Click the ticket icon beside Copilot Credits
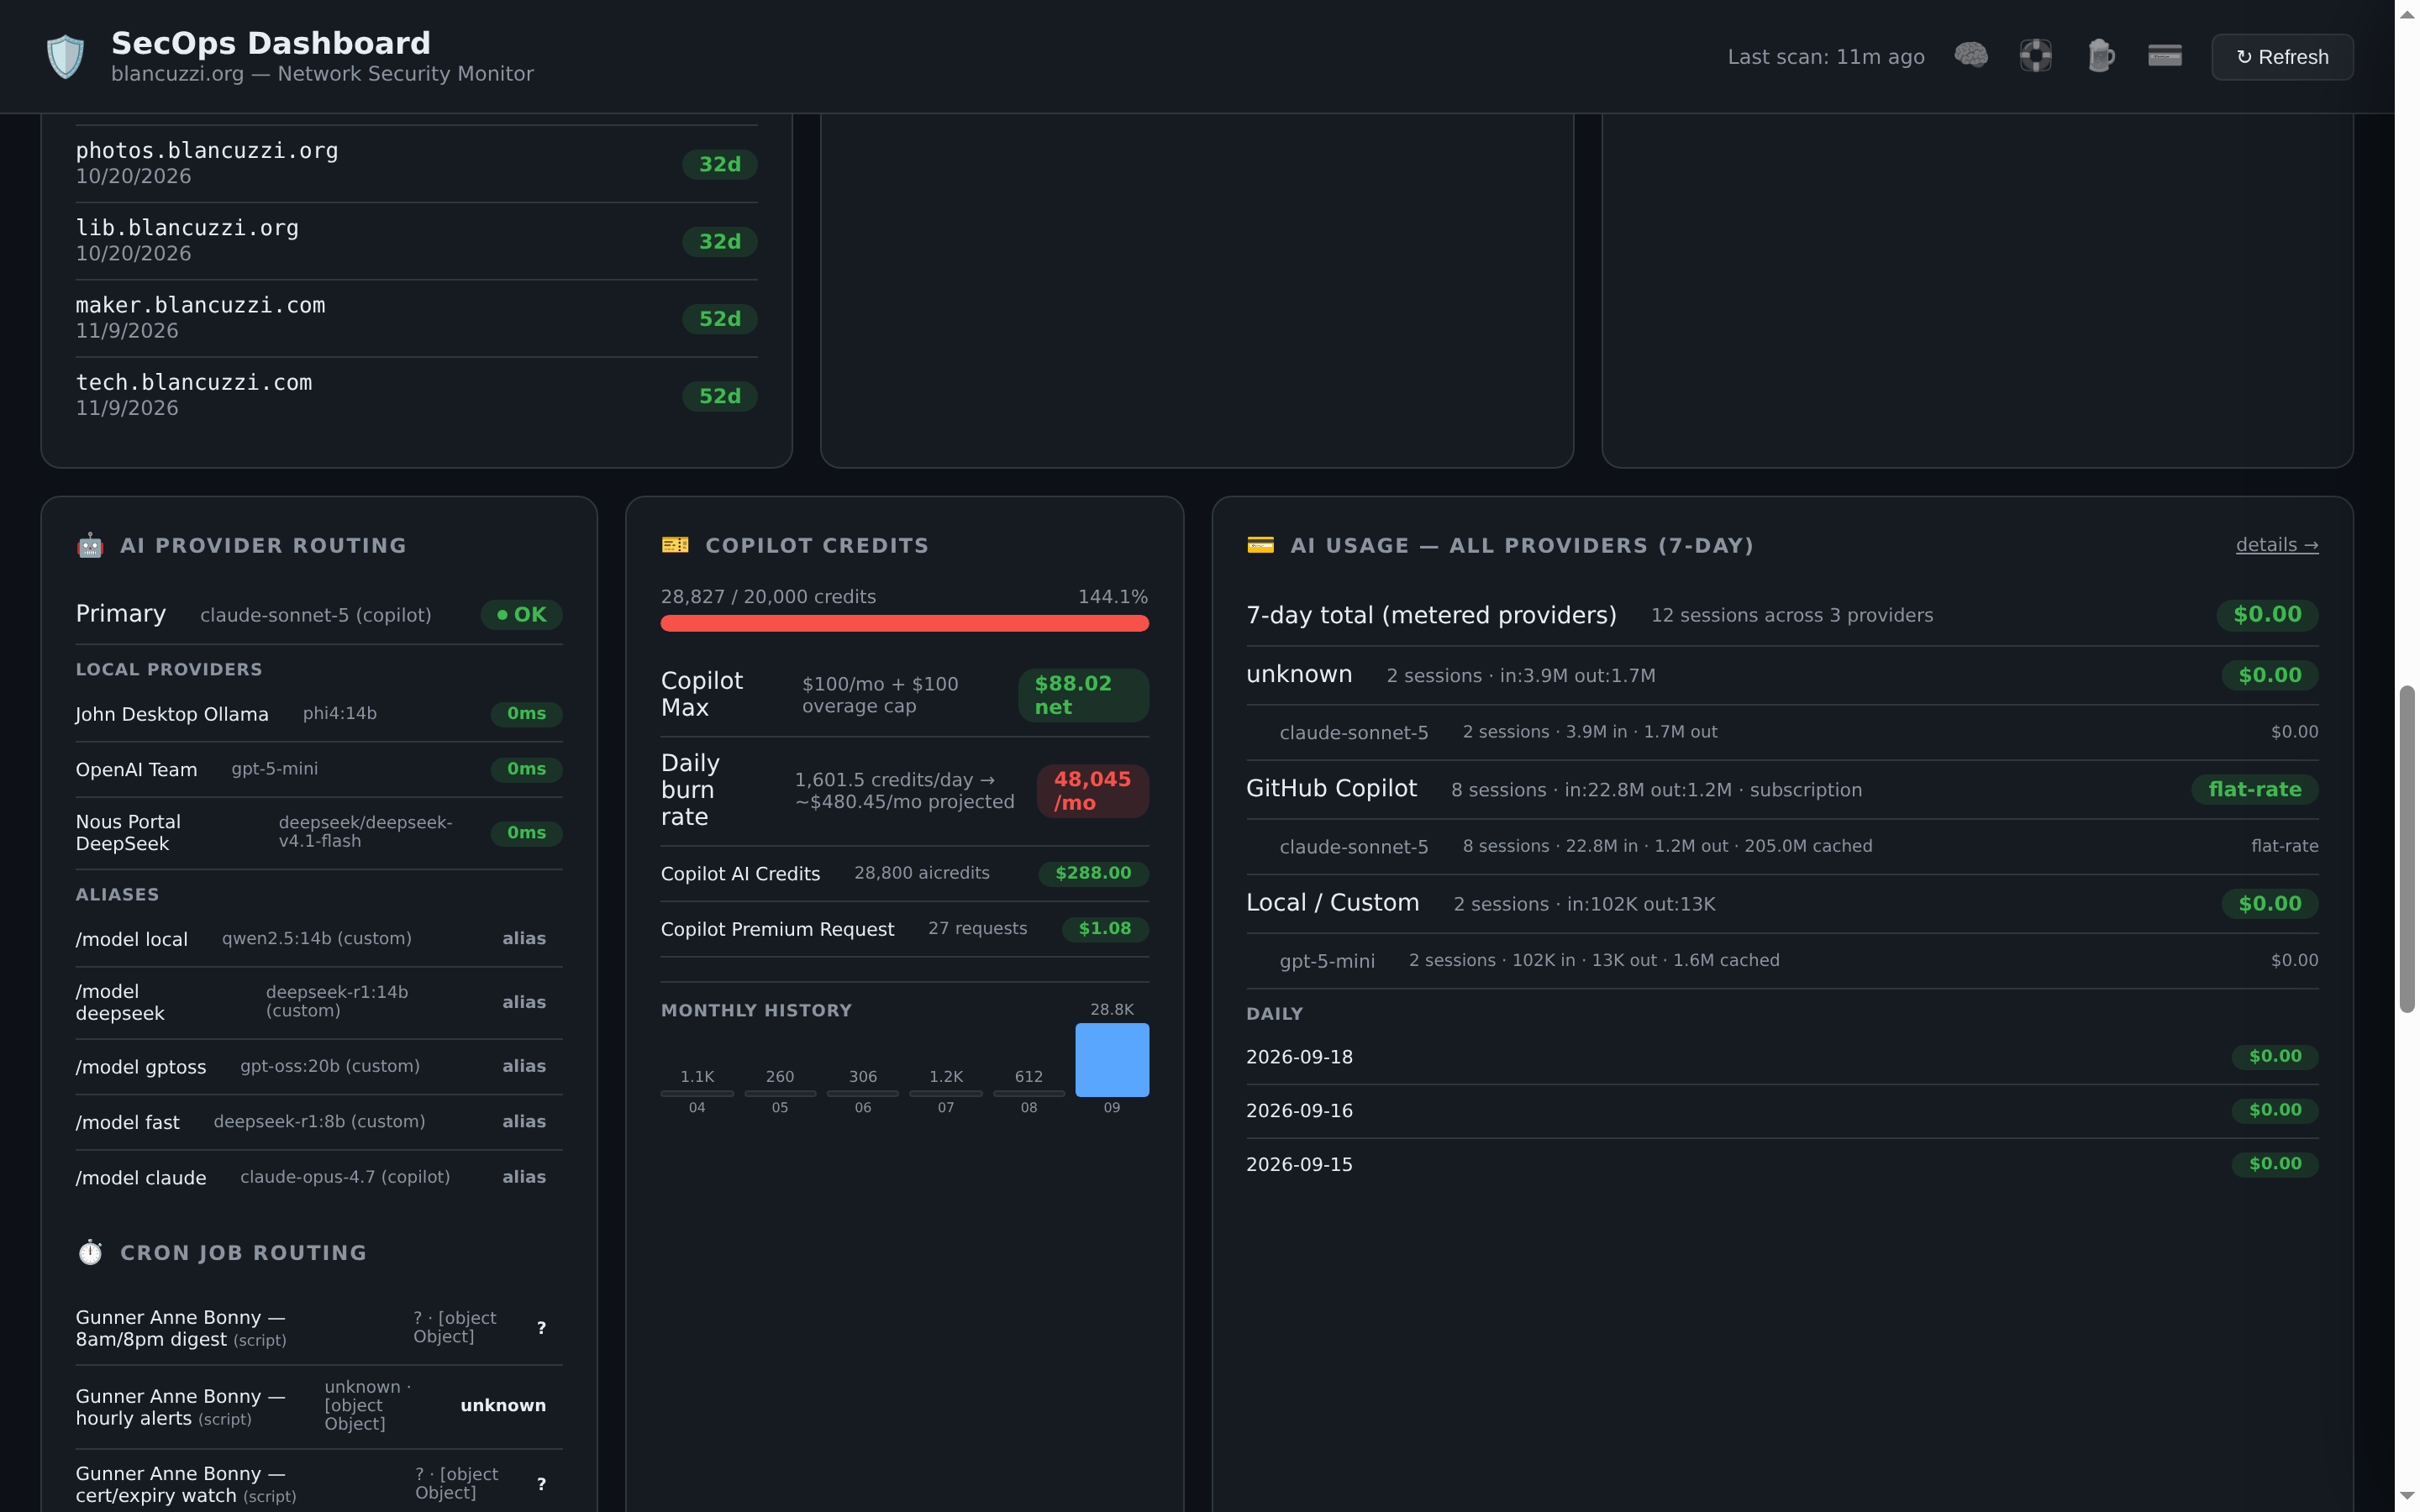 [x=675, y=545]
